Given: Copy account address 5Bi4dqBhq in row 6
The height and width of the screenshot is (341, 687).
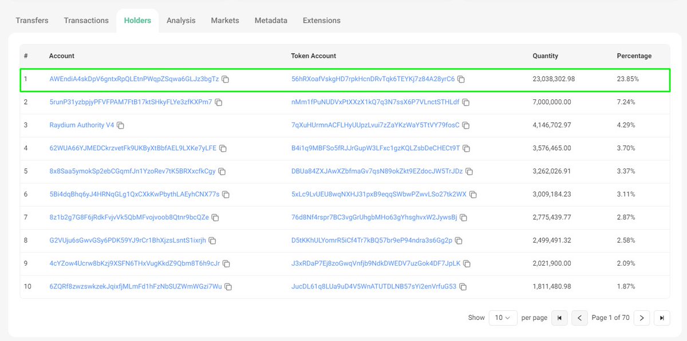Looking at the screenshot, I should tap(226, 195).
